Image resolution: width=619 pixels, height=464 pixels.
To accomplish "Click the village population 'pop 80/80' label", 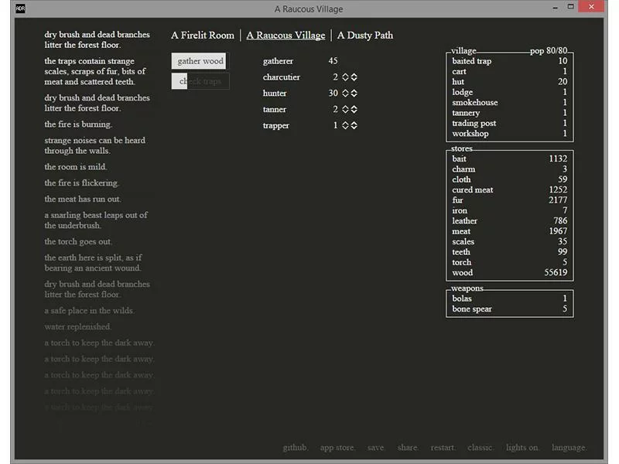I will pyautogui.click(x=549, y=50).
